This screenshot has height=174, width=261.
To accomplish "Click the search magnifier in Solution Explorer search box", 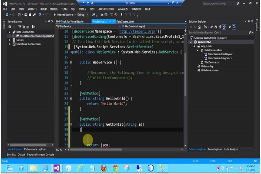I will (x=250, y=33).
